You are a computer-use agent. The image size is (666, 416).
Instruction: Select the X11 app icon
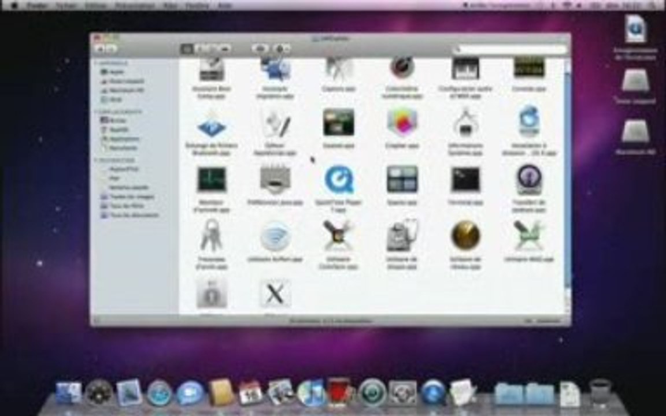275,294
